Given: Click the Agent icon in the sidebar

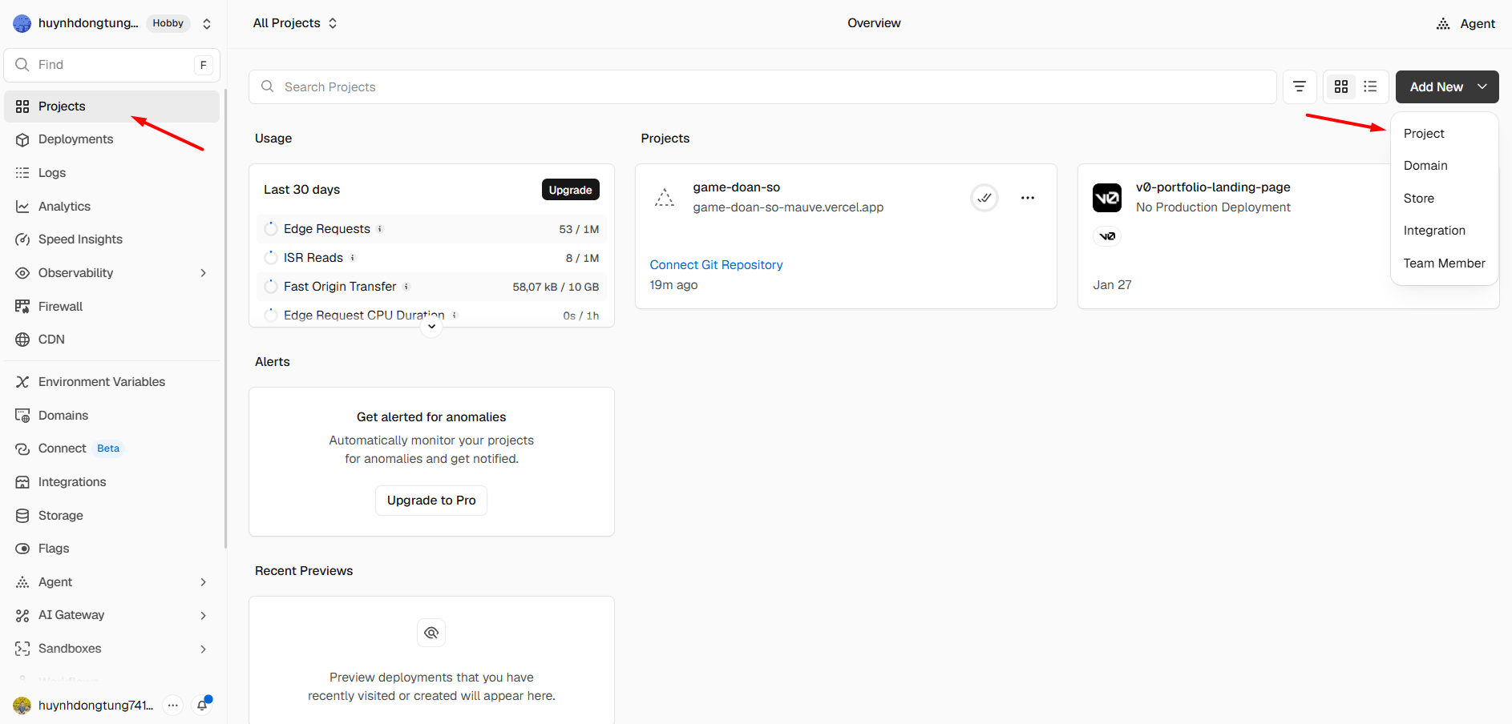Looking at the screenshot, I should (x=22, y=582).
